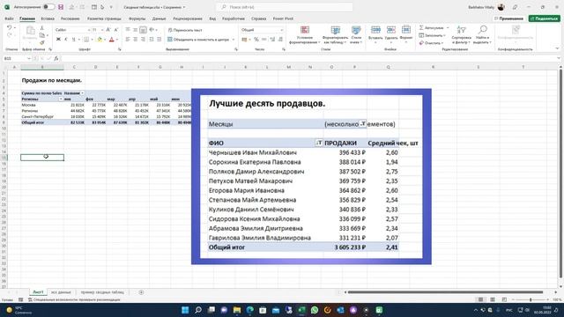
Task: Open Sort and Filter menu
Action: click(461, 35)
